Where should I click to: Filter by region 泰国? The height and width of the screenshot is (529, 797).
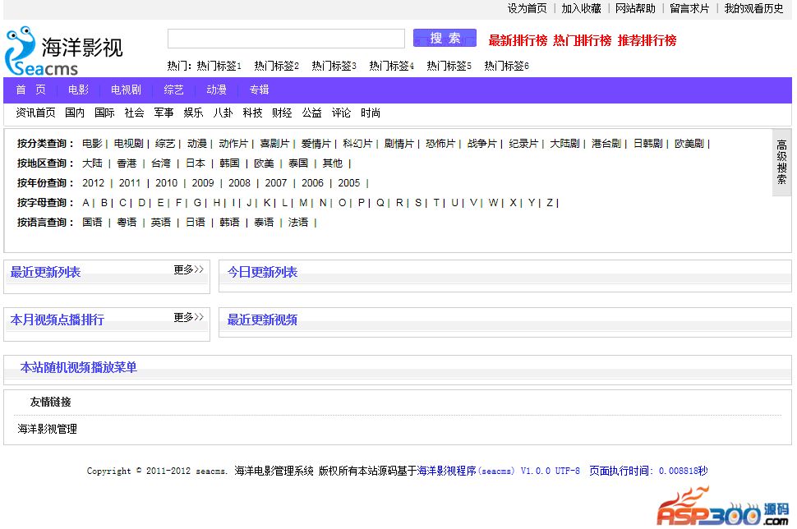tap(298, 163)
